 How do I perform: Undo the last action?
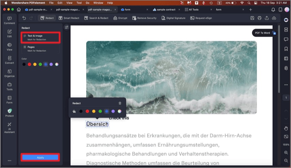[x=24, y=18]
